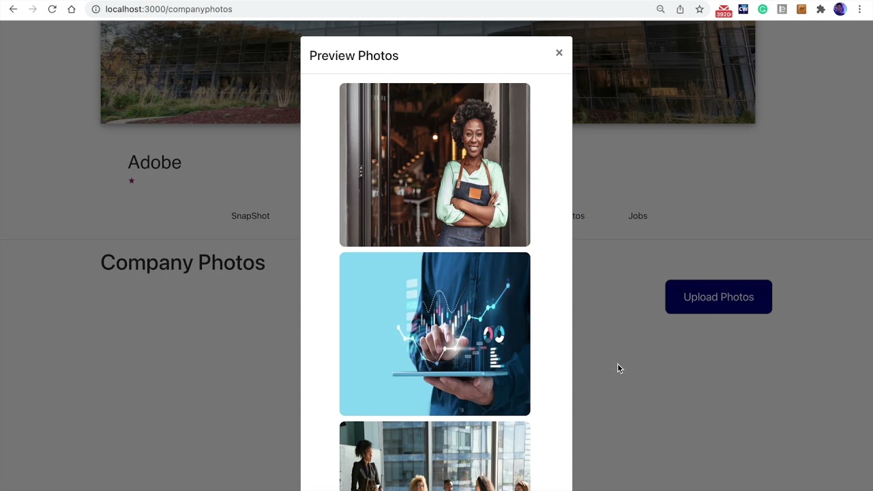Open the SnapShot tab
873x491 pixels.
pyautogui.click(x=250, y=215)
